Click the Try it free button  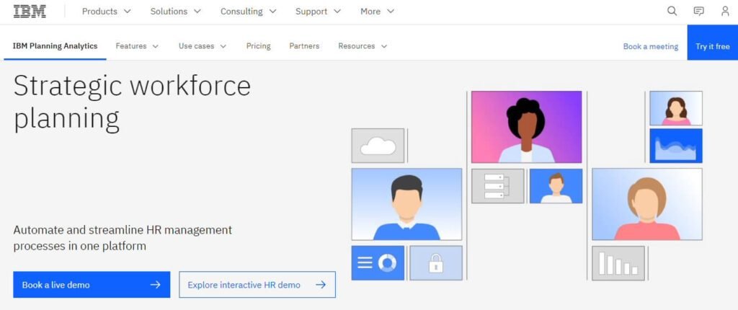point(713,43)
